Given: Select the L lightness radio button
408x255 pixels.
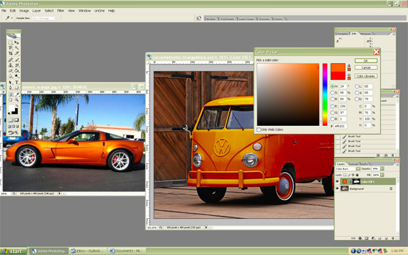Looking at the screenshot, I should [357, 86].
